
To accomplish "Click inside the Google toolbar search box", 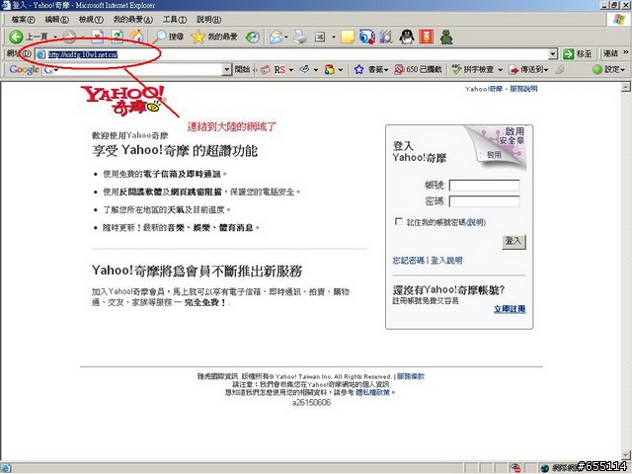I will (x=137, y=70).
